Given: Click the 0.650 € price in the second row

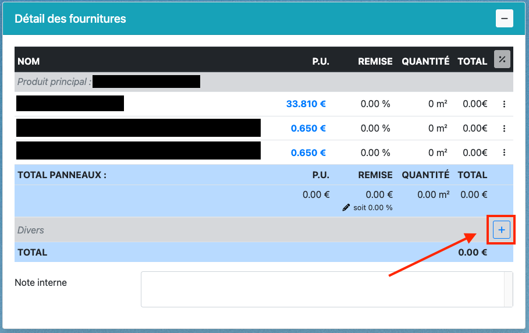Looking at the screenshot, I should click(308, 129).
